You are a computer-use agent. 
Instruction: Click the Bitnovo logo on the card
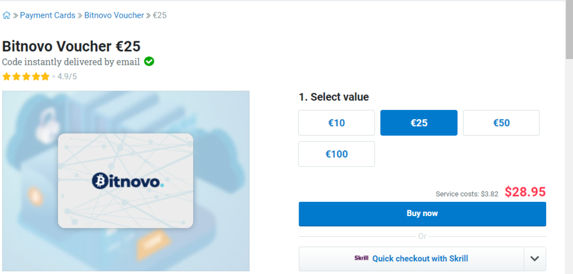(x=128, y=181)
